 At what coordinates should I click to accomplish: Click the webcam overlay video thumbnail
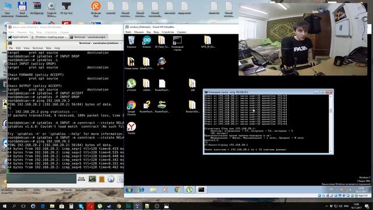click(x=303, y=39)
